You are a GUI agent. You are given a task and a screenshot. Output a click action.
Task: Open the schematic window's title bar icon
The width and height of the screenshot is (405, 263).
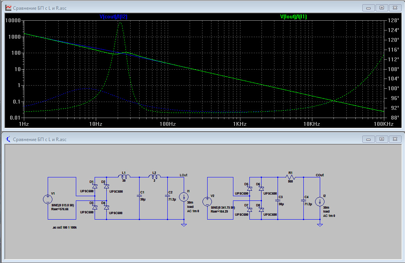point(8,139)
